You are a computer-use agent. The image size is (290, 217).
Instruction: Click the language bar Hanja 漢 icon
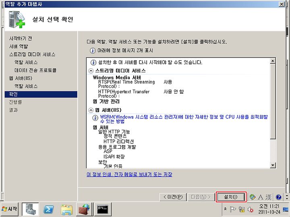click(x=269, y=197)
